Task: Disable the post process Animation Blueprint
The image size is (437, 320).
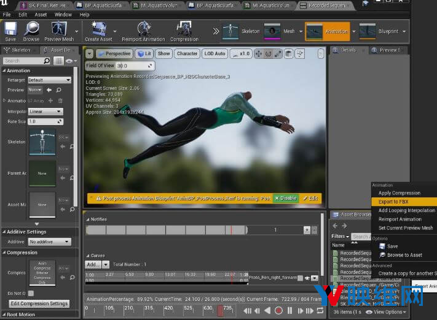Action: pyautogui.click(x=285, y=198)
